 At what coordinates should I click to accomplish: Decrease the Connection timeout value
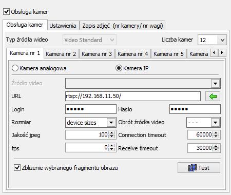pos(216,136)
